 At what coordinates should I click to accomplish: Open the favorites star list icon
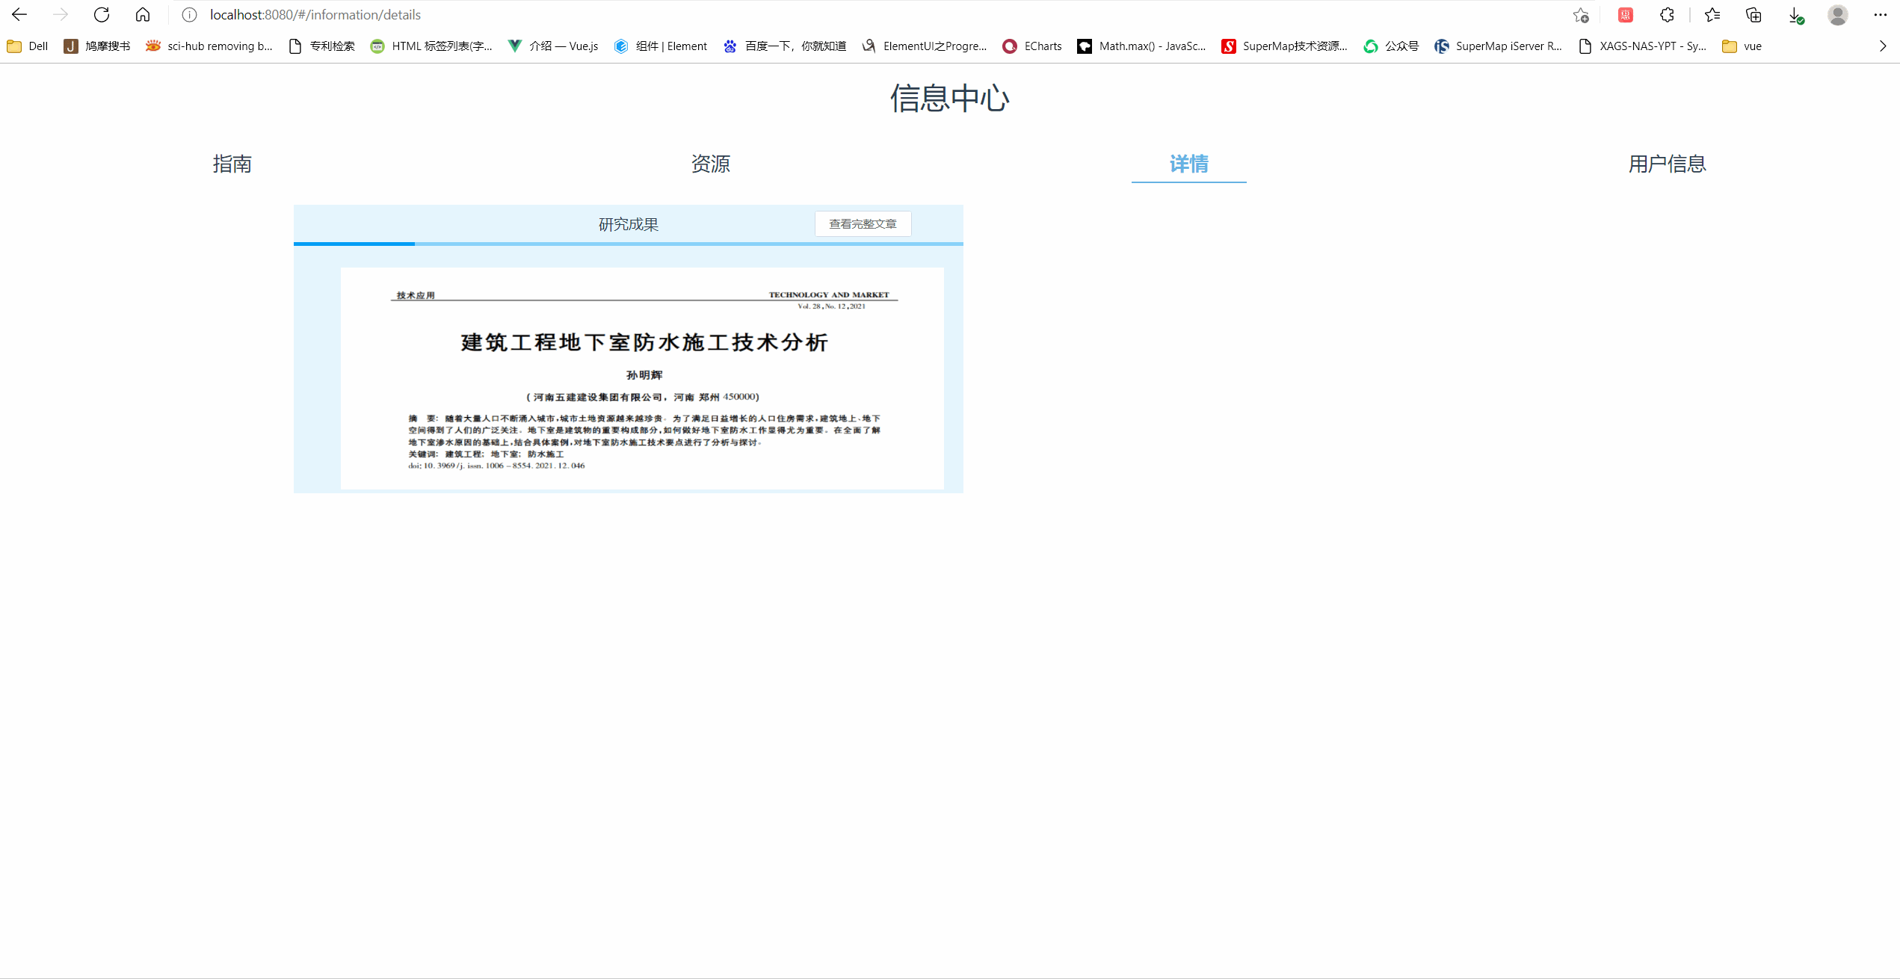click(1712, 15)
